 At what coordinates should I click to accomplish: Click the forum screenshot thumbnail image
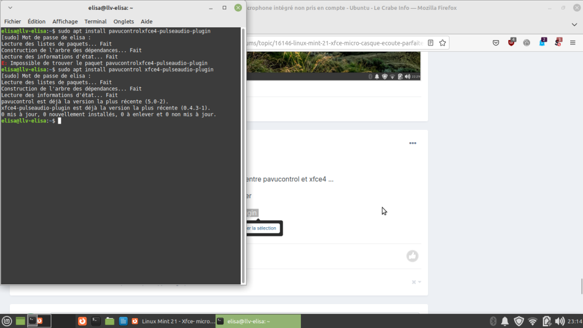coord(333,66)
